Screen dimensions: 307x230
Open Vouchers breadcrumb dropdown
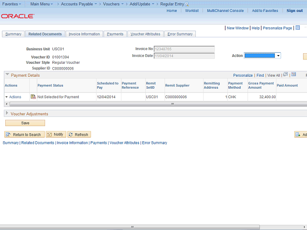(x=113, y=4)
